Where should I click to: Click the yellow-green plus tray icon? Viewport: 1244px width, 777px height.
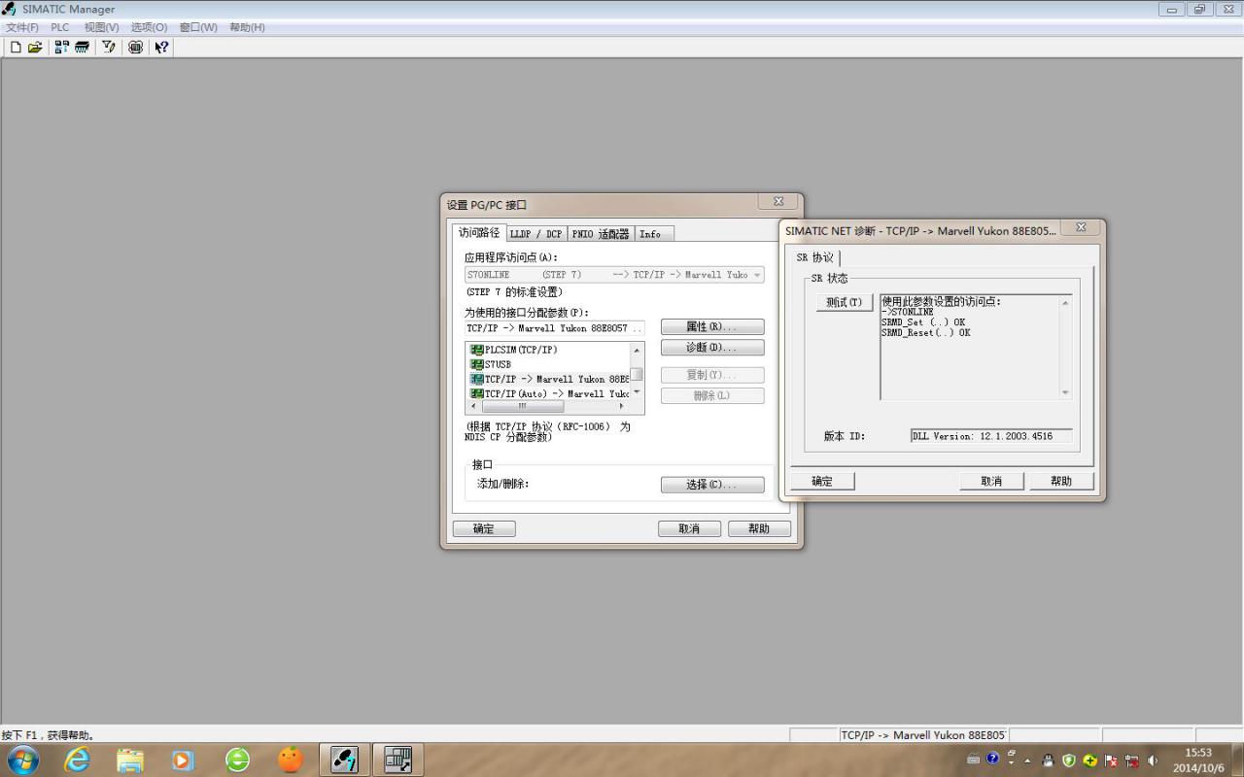click(1090, 760)
